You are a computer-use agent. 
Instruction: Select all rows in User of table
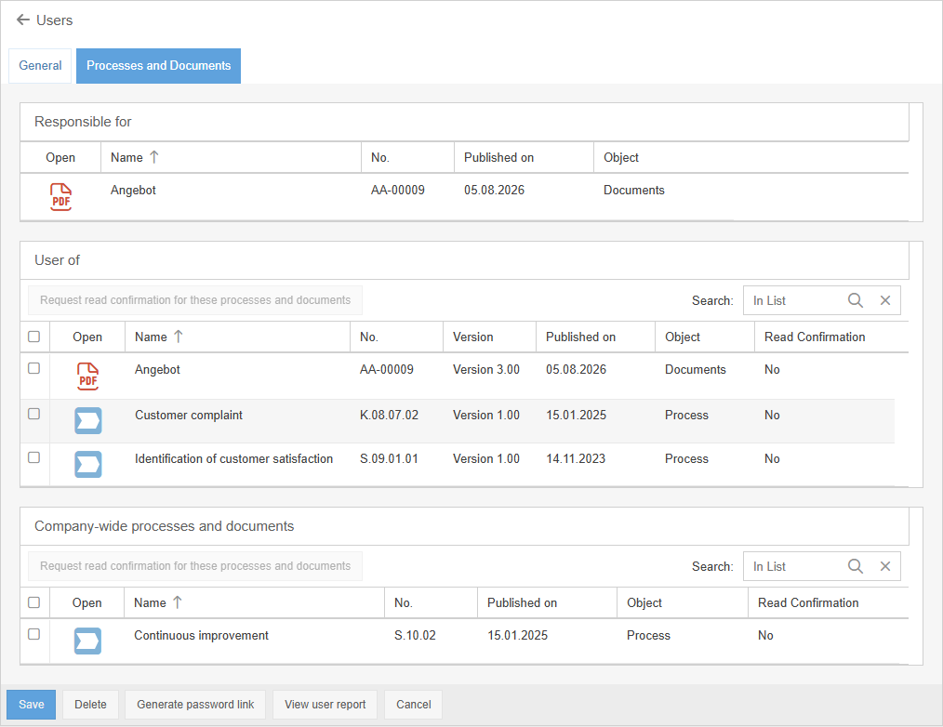[x=34, y=337]
